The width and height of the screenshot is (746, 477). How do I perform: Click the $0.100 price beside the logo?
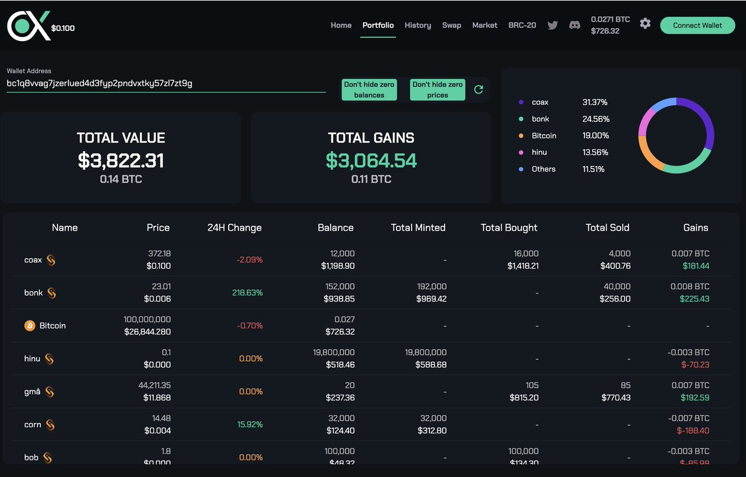tap(63, 28)
